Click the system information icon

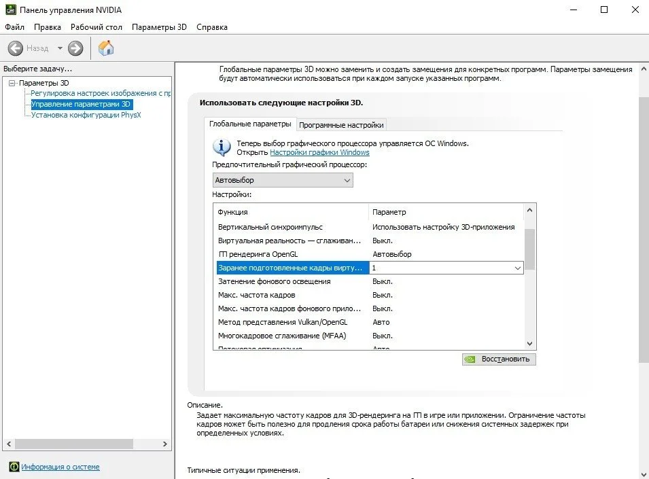[14, 467]
